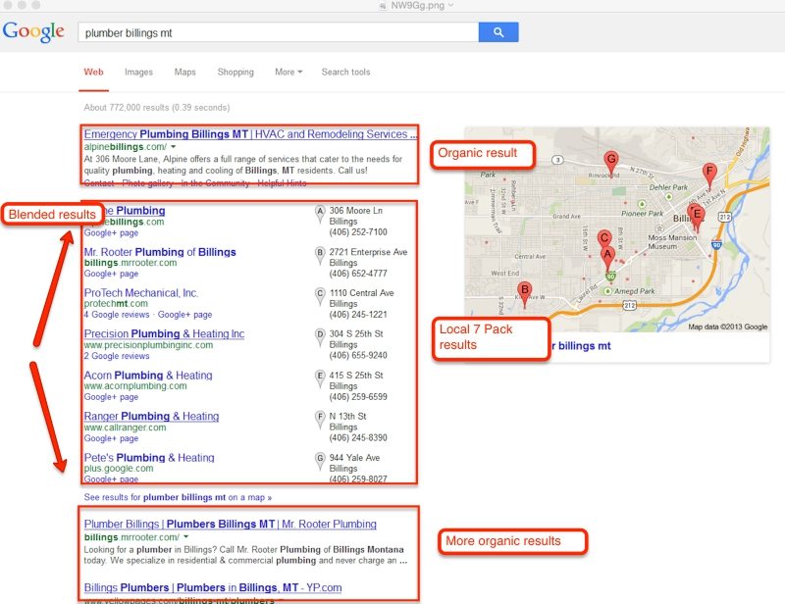Click Dehler Park label on map
Screen dimensions: 785x604
pos(668,187)
